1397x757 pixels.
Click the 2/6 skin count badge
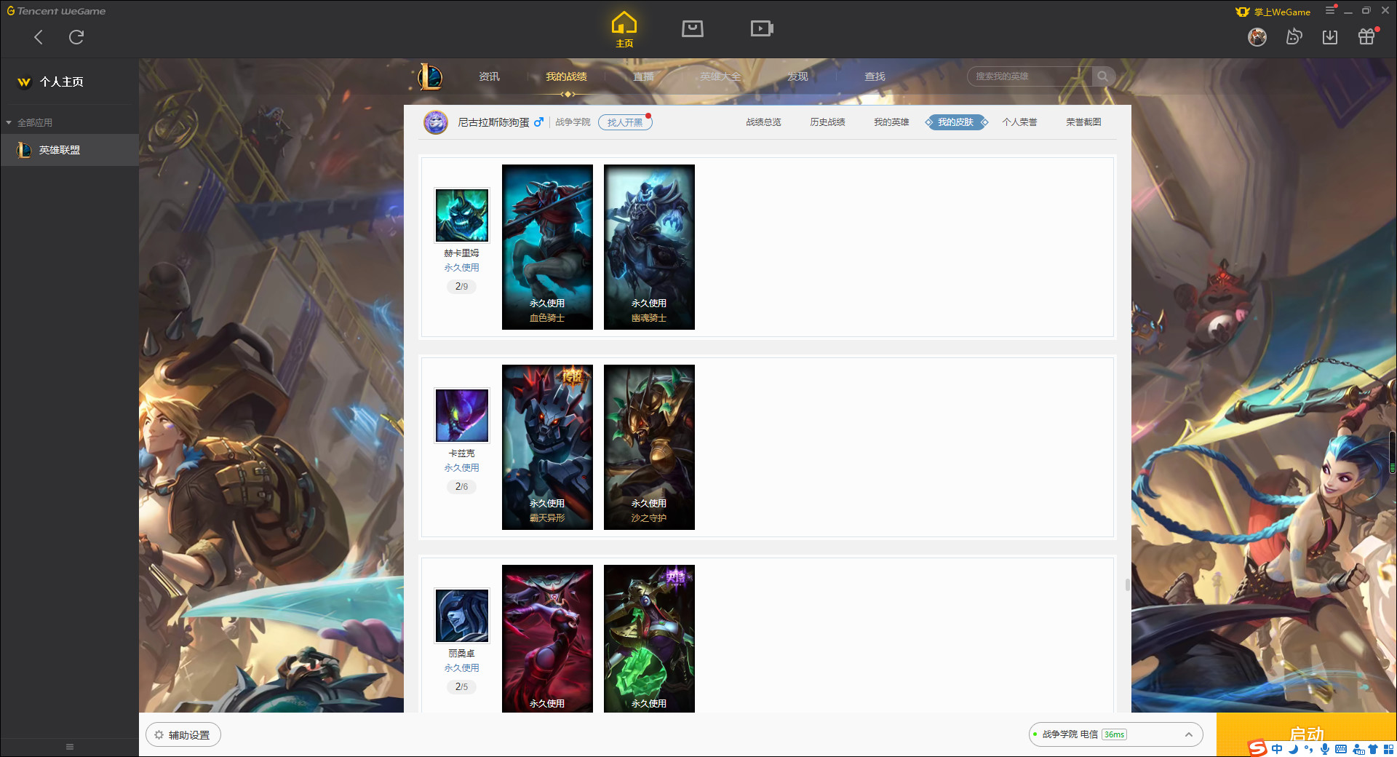pyautogui.click(x=461, y=487)
